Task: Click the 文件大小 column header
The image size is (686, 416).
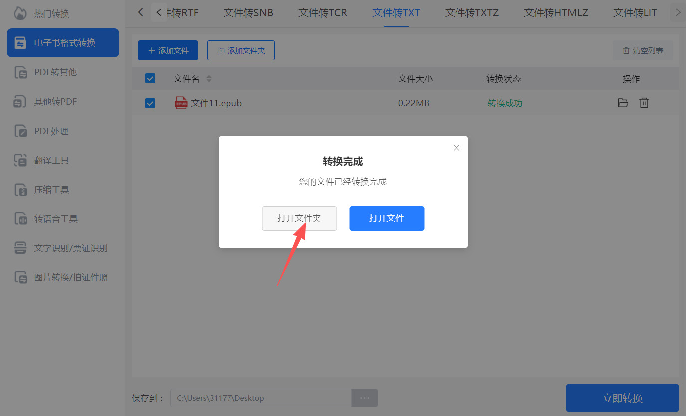Action: (x=415, y=79)
